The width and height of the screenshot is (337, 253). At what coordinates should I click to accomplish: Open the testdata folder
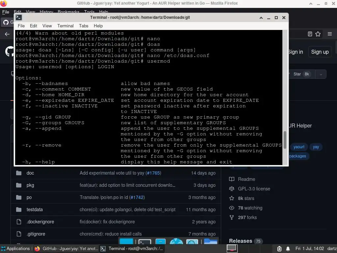(35, 210)
